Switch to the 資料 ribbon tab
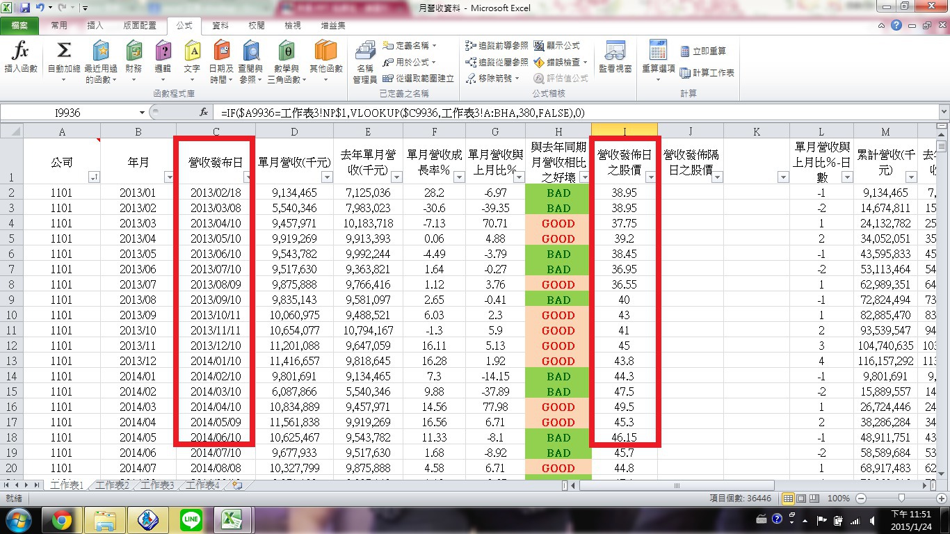Screen dimensions: 950x534 pos(220,26)
